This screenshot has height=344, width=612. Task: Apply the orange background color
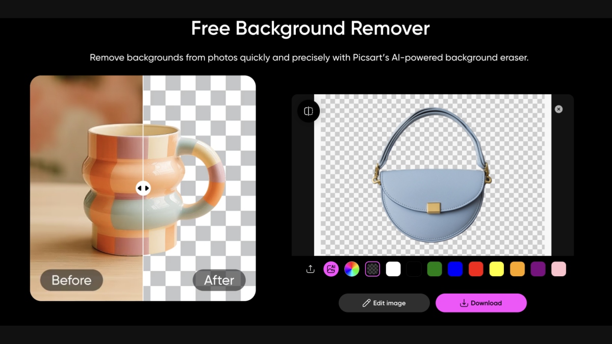pos(517,269)
